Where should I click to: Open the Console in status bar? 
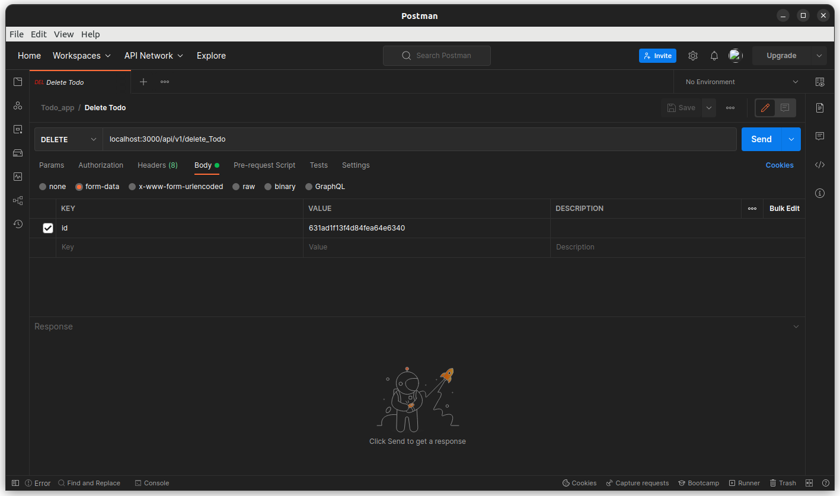[x=152, y=483]
